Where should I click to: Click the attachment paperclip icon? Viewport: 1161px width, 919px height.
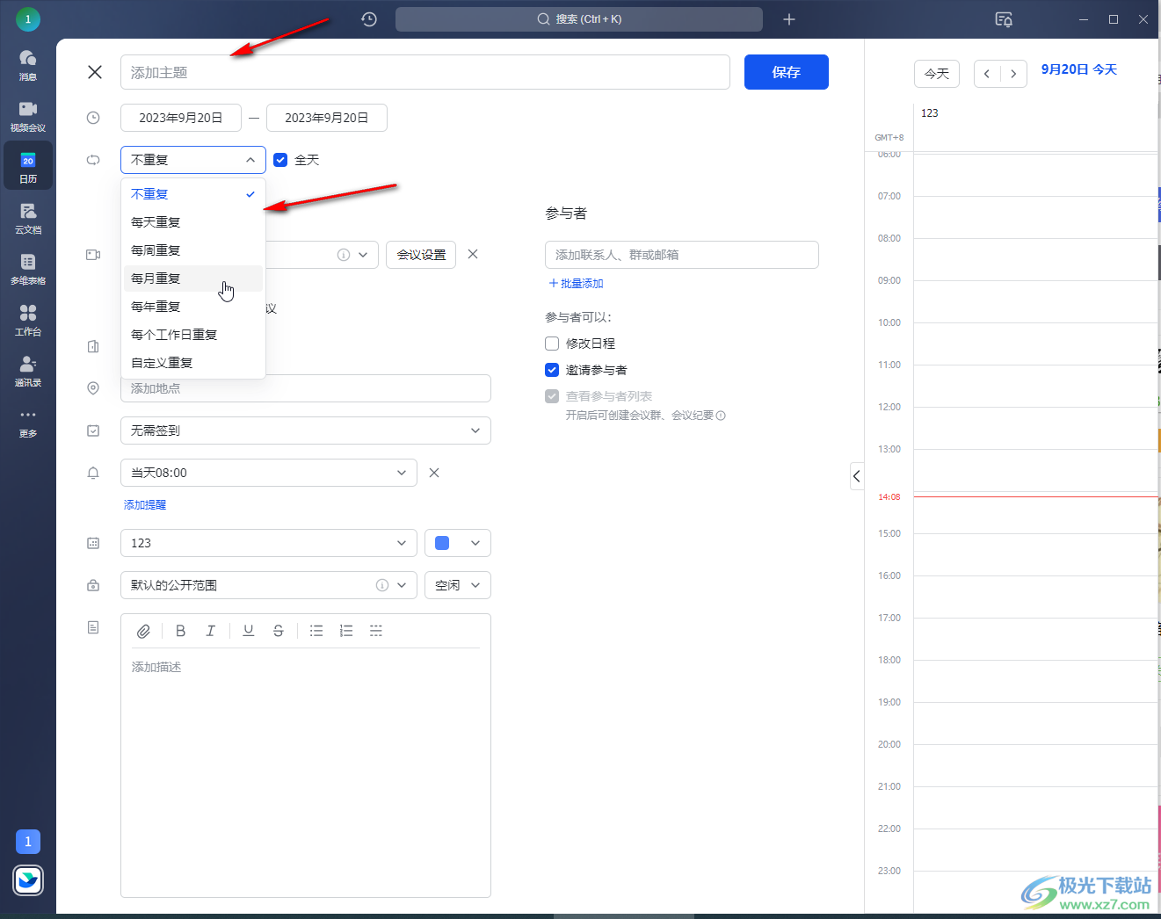point(144,631)
